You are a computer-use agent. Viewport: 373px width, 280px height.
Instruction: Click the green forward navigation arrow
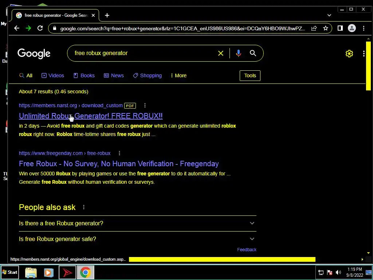pyautogui.click(x=28, y=28)
